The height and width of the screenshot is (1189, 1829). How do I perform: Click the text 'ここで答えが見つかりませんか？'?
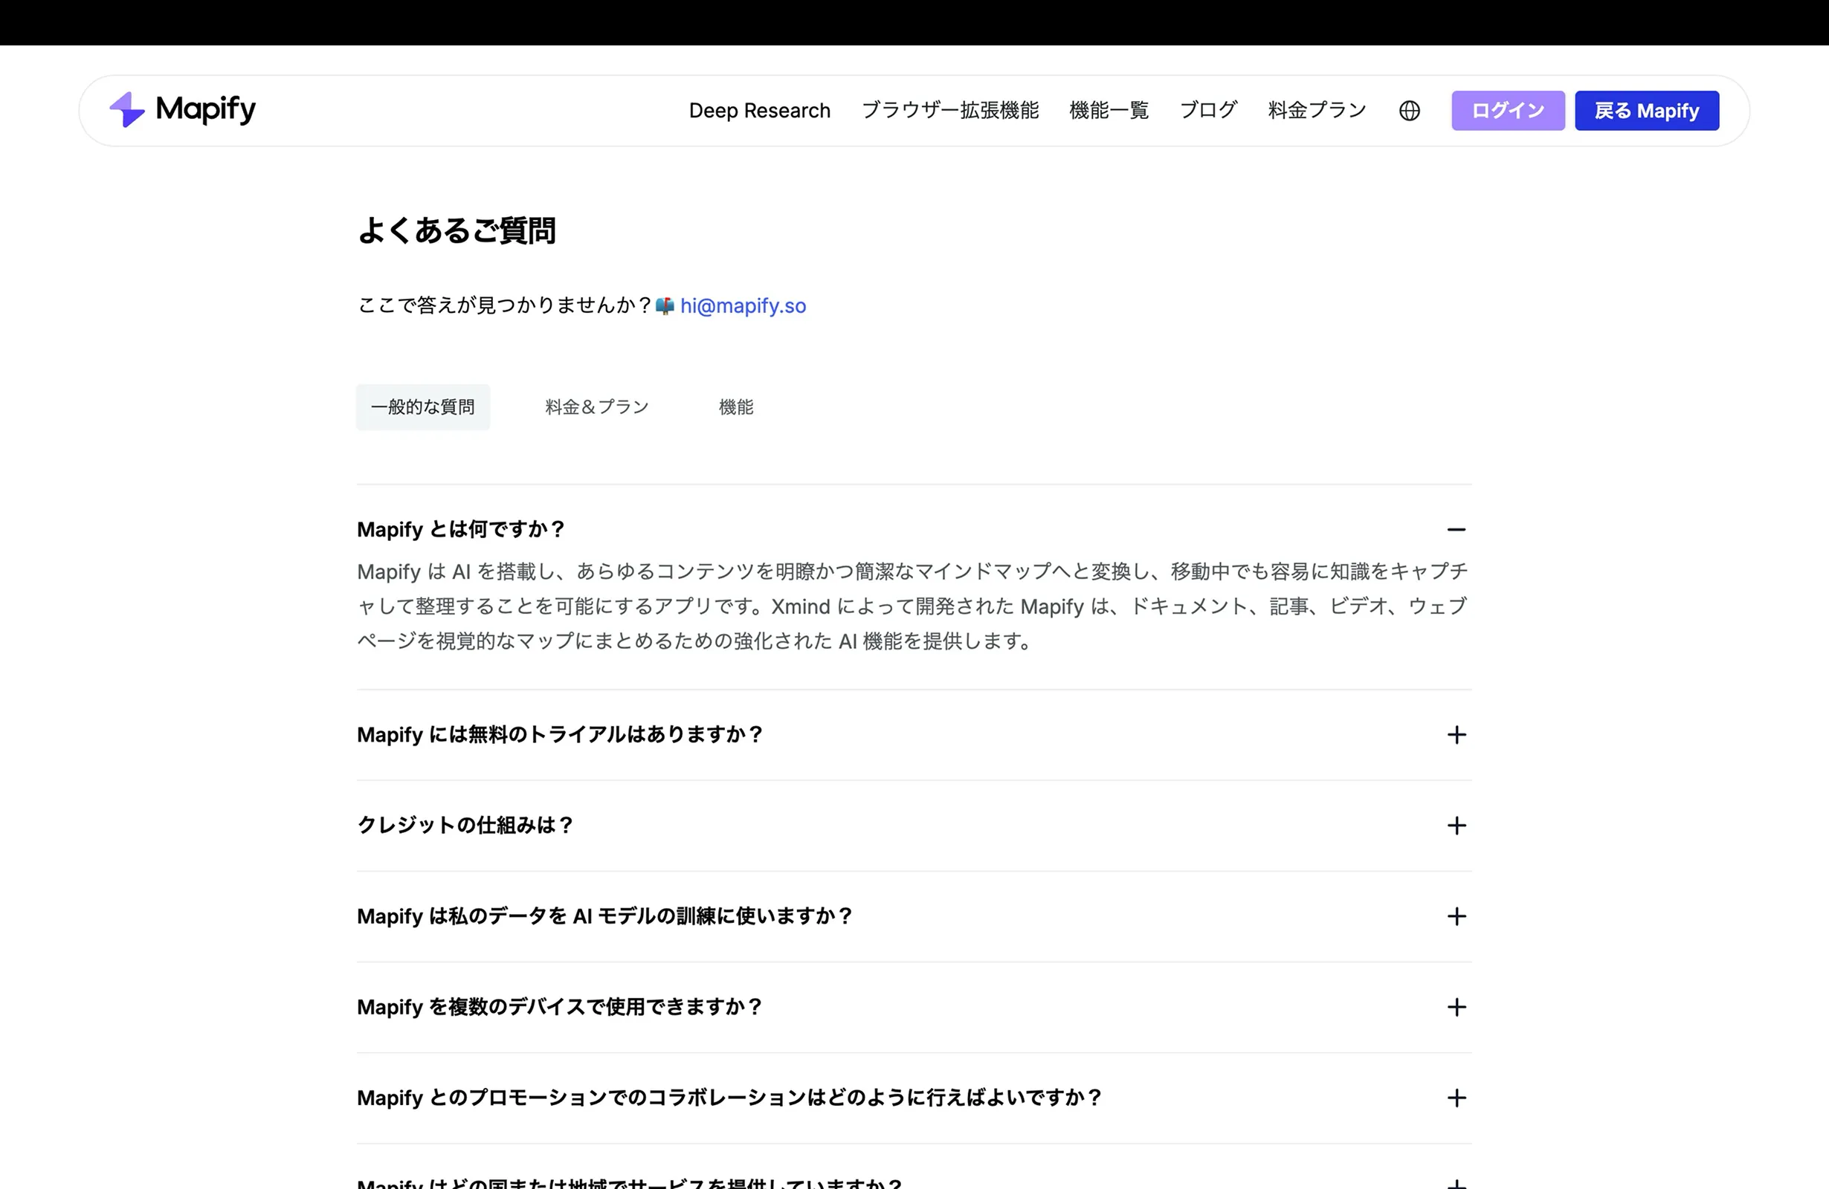pos(505,305)
